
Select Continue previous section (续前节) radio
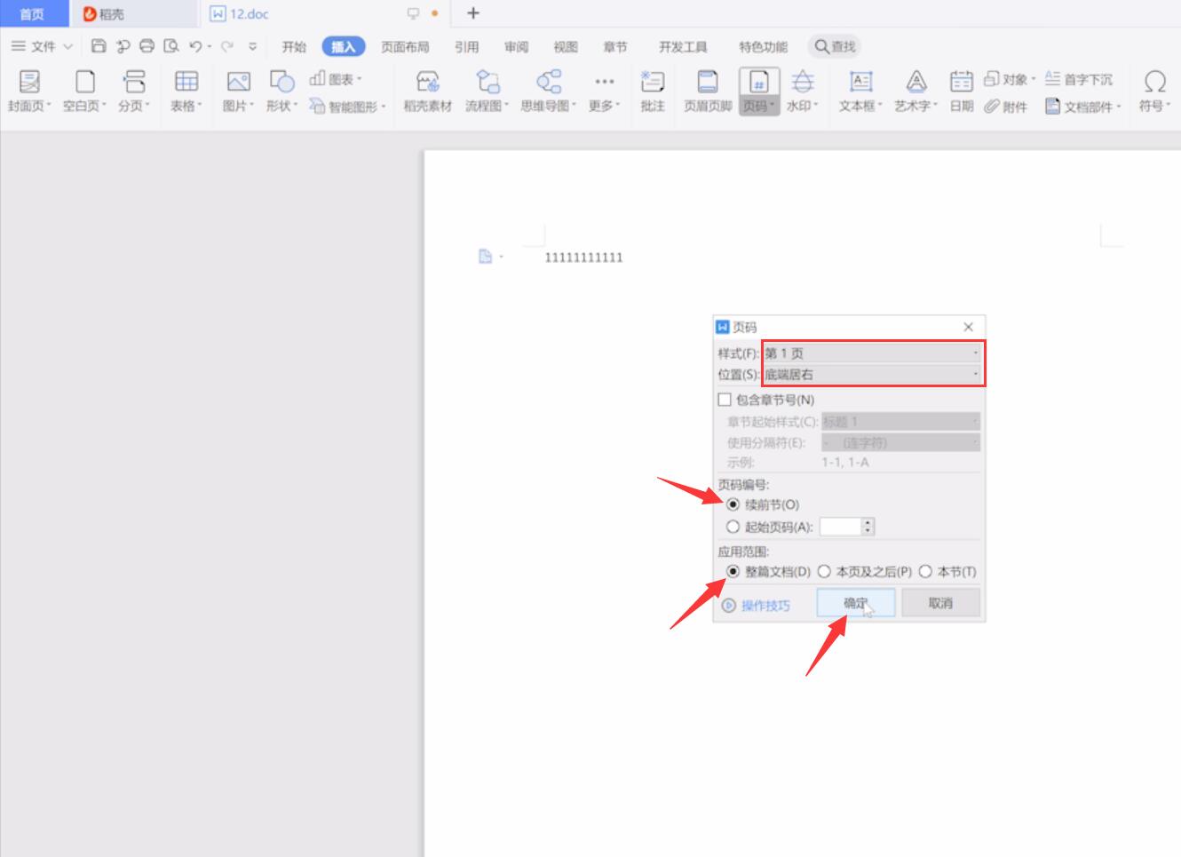733,504
